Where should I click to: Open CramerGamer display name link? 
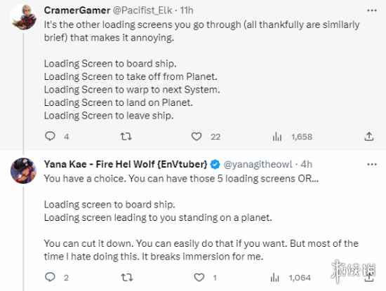pos(77,11)
